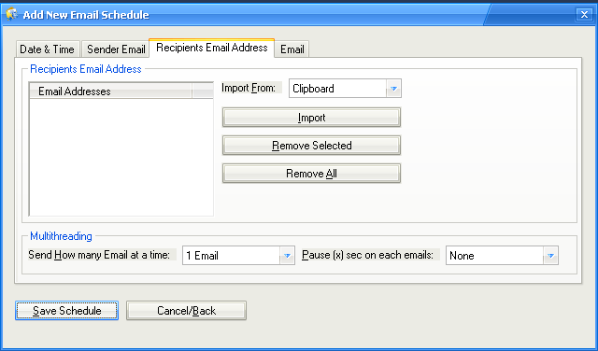Image resolution: width=598 pixels, height=351 pixels.
Task: Open the Sender Email tab
Action: (116, 49)
